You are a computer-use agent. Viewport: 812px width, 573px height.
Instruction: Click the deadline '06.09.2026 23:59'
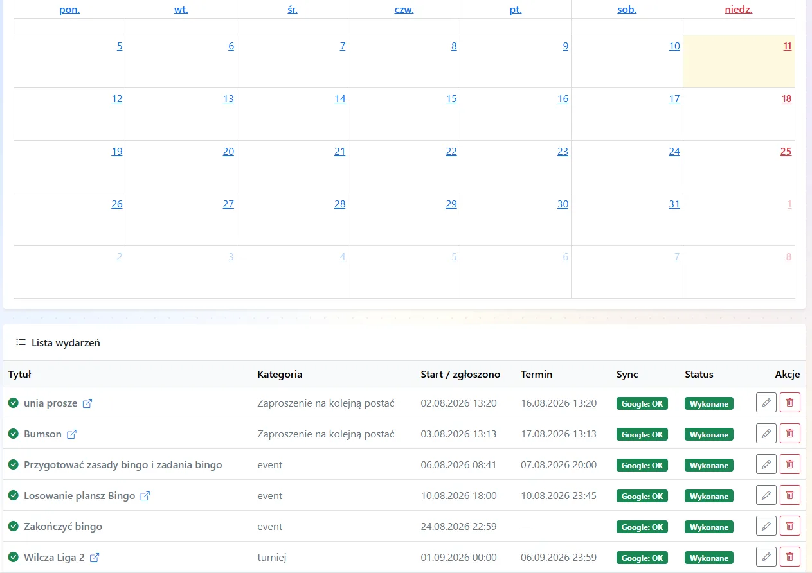click(x=559, y=558)
